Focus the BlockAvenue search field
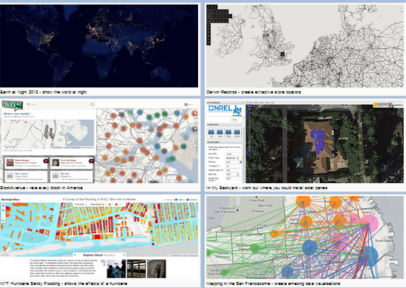Viewport: 406px width, 288px height. [60, 104]
